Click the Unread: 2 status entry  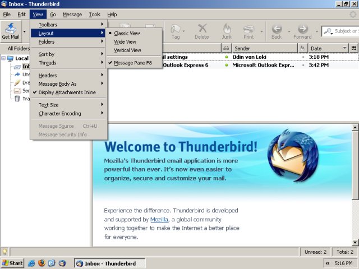[315, 252]
